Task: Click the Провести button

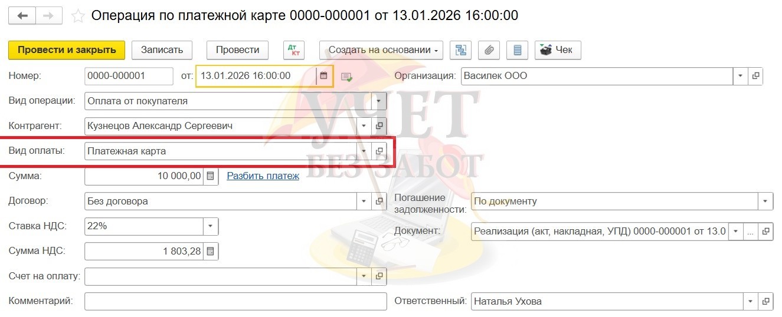Action: click(237, 50)
